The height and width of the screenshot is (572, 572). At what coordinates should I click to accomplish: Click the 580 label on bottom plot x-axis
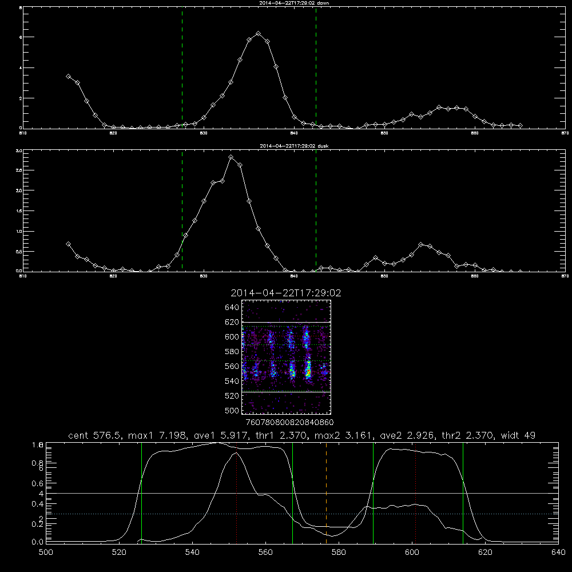(x=339, y=553)
